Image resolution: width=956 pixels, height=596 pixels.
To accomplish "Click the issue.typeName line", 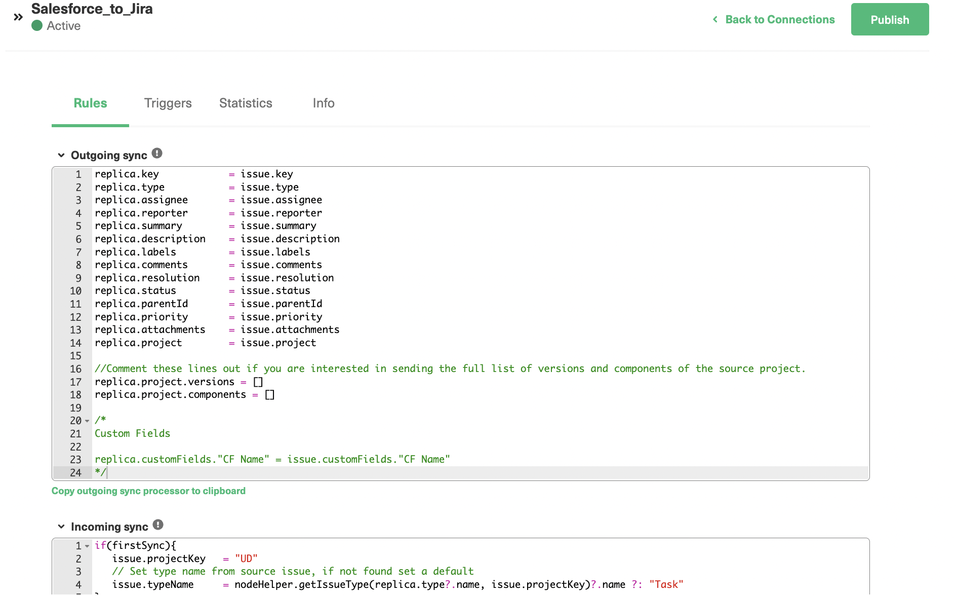I will [x=397, y=585].
